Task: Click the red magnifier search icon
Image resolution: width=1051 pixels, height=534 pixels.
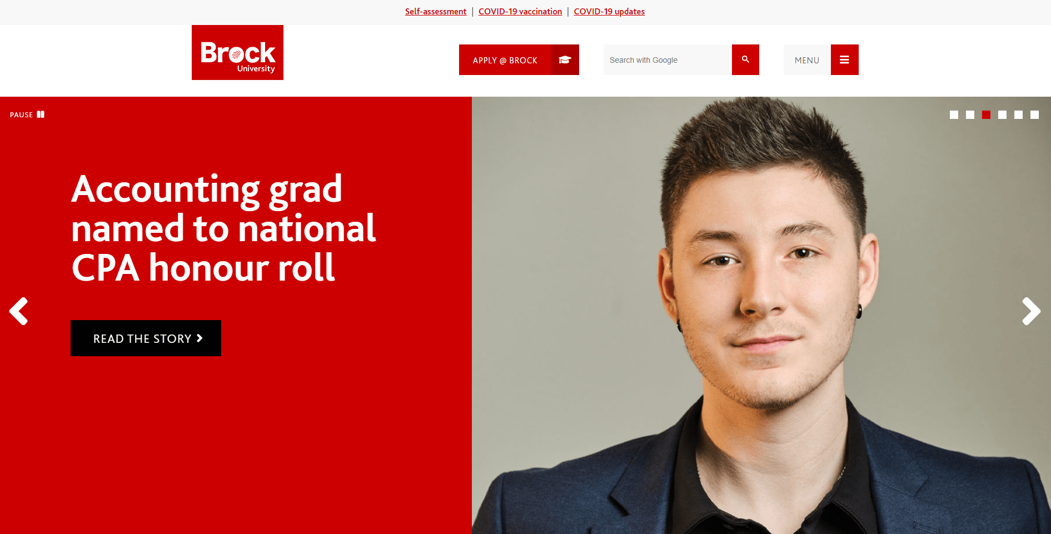Action: point(745,59)
